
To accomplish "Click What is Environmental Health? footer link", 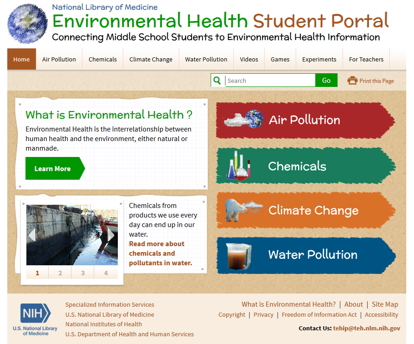I will [288, 304].
